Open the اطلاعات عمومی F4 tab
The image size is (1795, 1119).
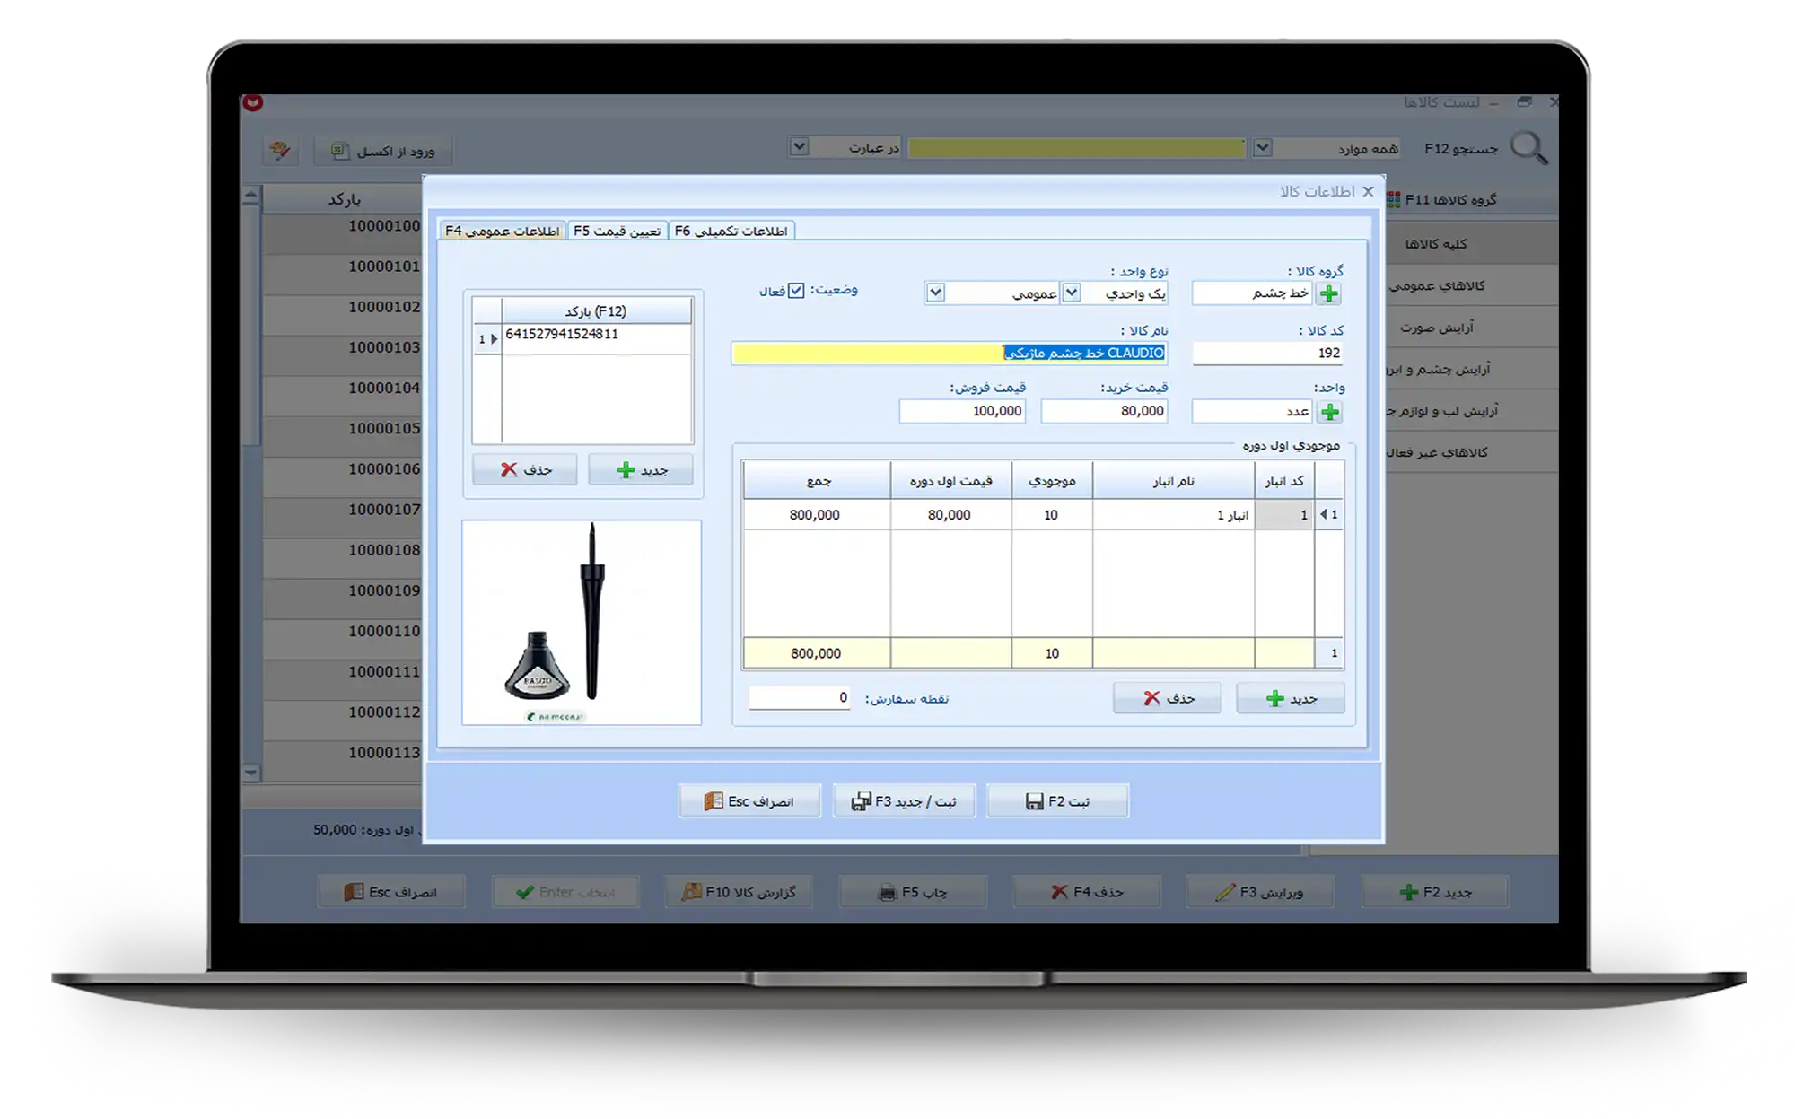tap(503, 231)
